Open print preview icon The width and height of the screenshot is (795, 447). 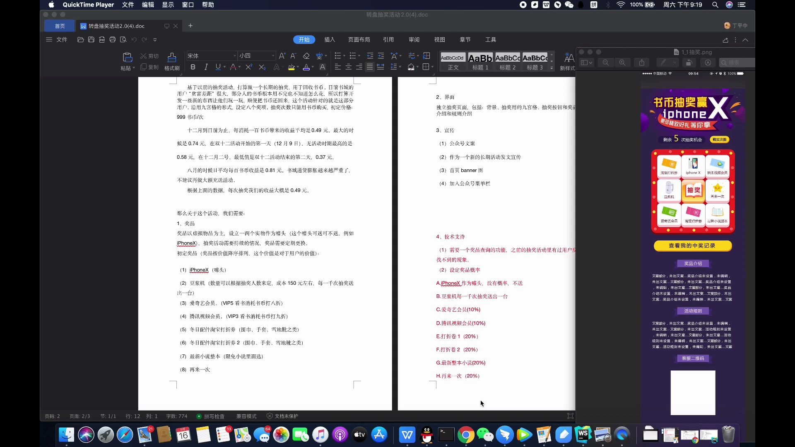pyautogui.click(x=123, y=40)
